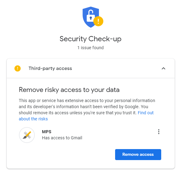Click the '1 issue found' status text
Screen dimensions: 178x172
tap(90, 48)
